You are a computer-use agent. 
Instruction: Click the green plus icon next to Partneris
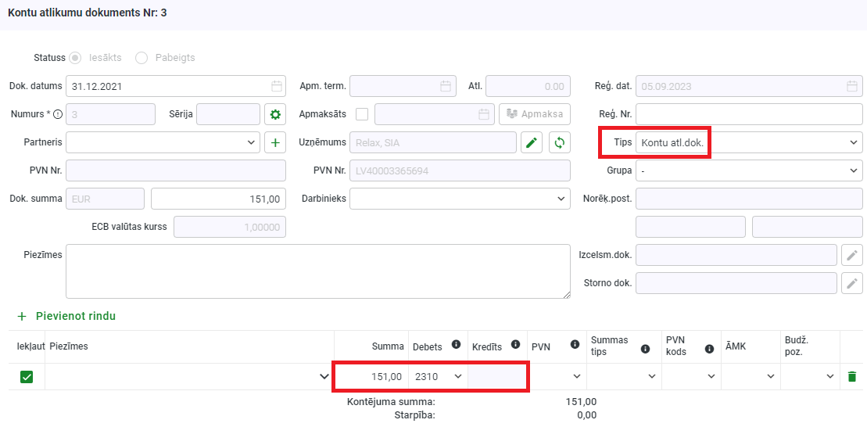275,142
